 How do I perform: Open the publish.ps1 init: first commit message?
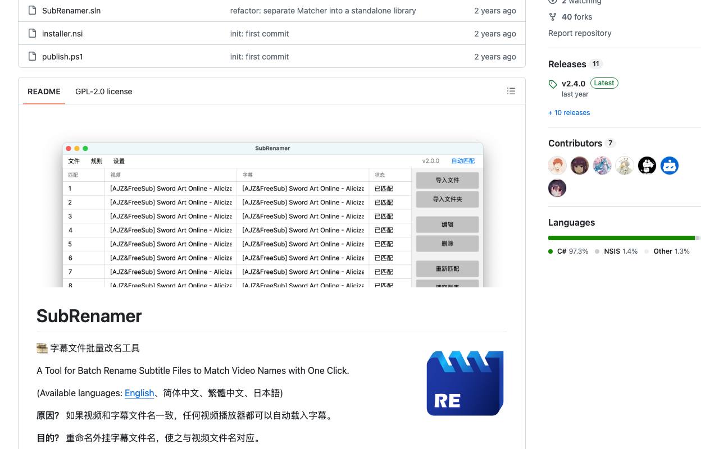[260, 57]
